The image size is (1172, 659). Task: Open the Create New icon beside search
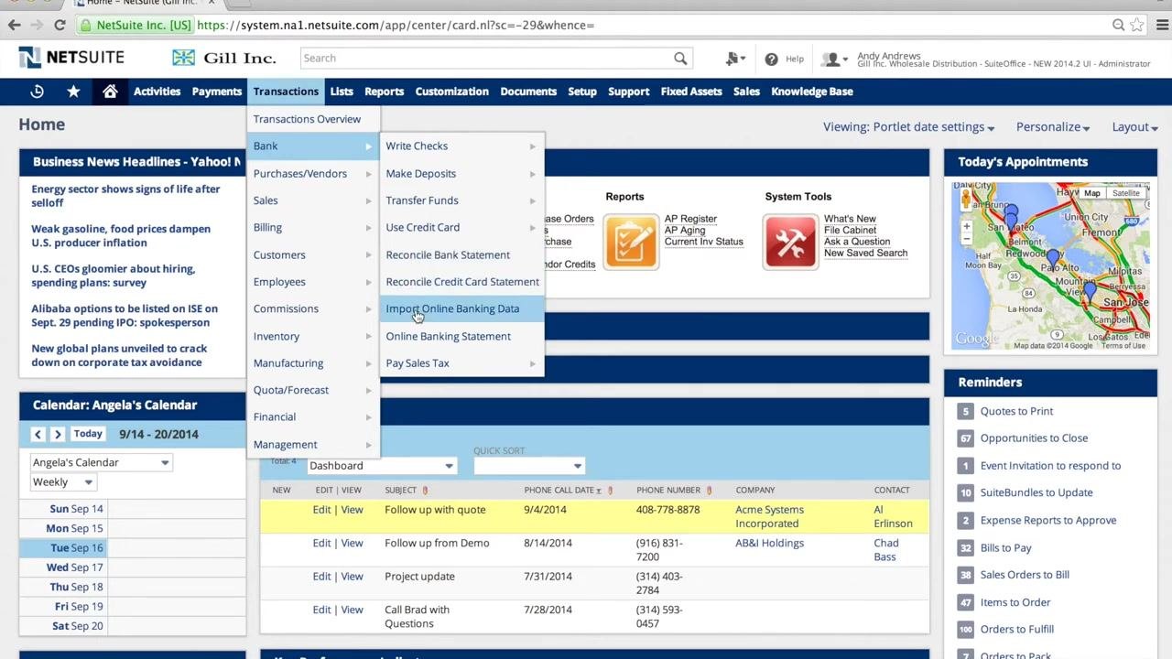734,59
